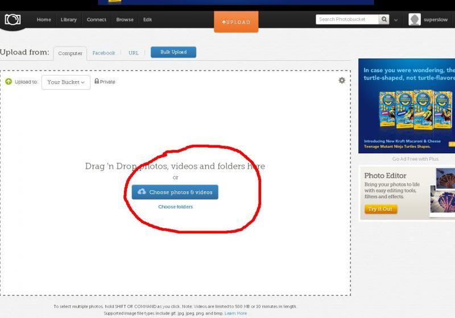Click the Choose folders link
The image size is (455, 318).
(x=176, y=207)
